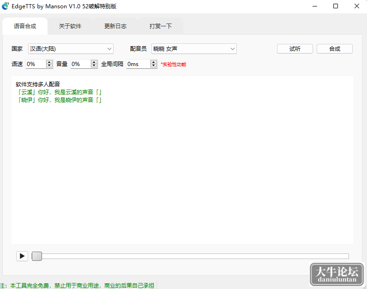Maximize the EdgeTTS window
The width and height of the screenshot is (367, 289).
(336, 6)
